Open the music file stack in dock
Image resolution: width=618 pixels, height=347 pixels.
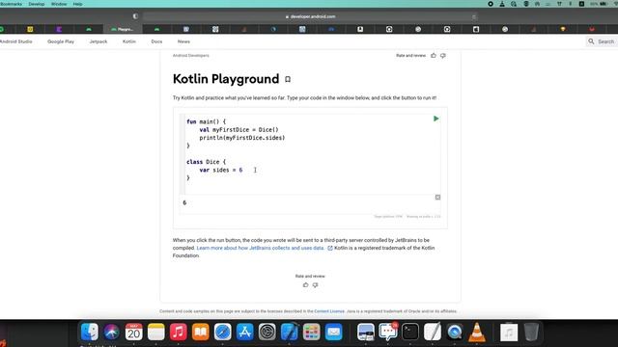coord(509,333)
